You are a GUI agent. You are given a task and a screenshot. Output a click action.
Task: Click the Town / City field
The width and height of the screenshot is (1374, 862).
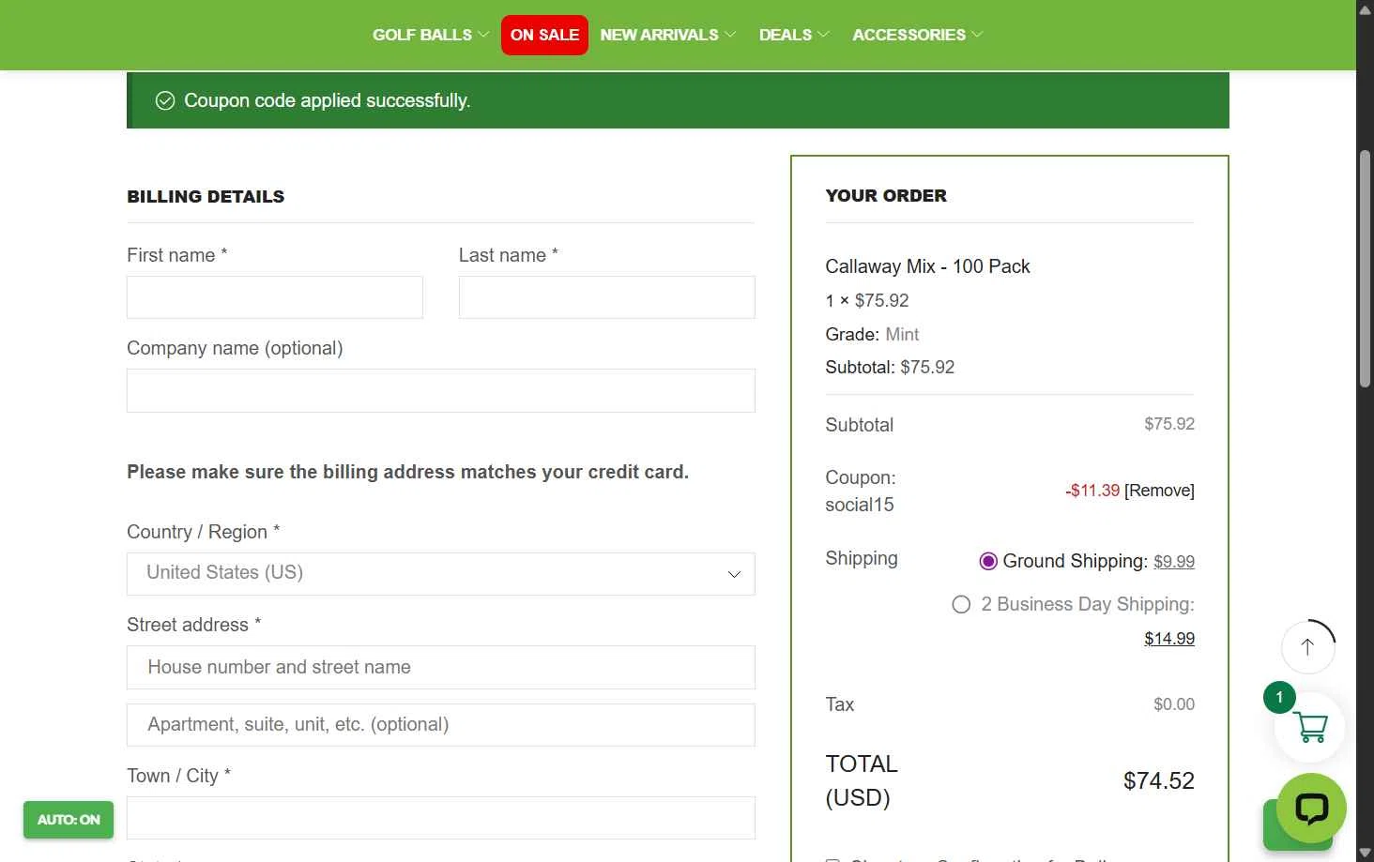tap(441, 818)
